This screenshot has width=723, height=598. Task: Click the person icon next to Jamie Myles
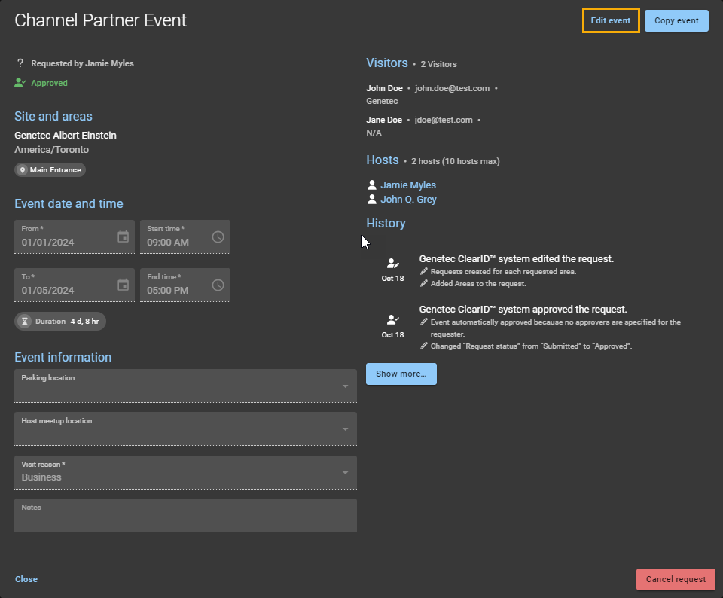(371, 185)
